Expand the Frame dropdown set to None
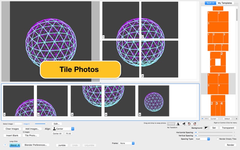Image resolution: width=240 pixels, height=150 pixels. tap(127, 143)
